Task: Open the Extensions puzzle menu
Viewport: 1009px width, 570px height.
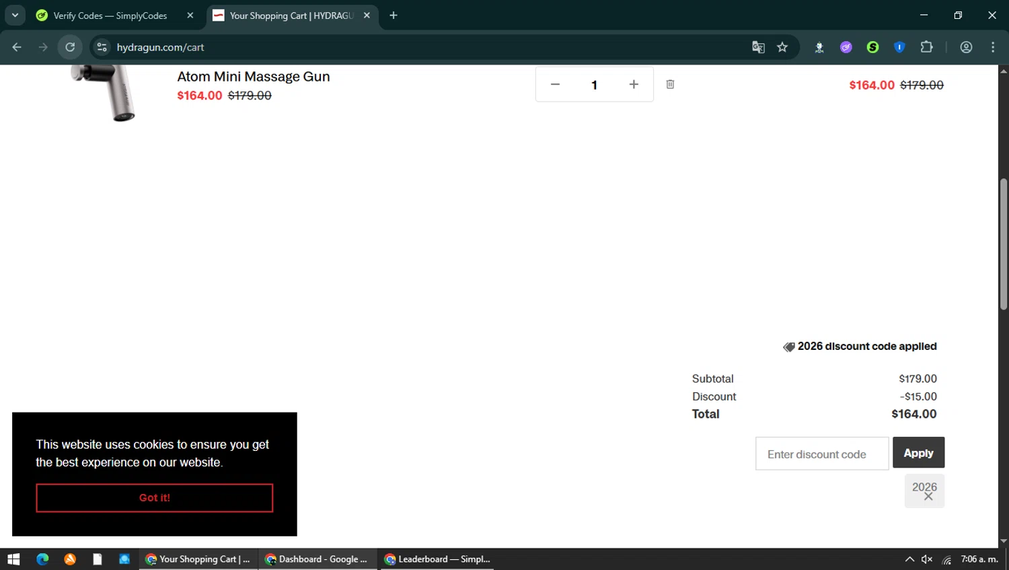Action: point(927,47)
